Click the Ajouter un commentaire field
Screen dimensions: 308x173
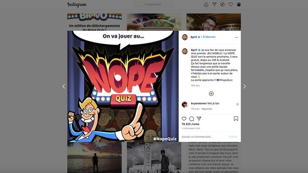point(204,136)
